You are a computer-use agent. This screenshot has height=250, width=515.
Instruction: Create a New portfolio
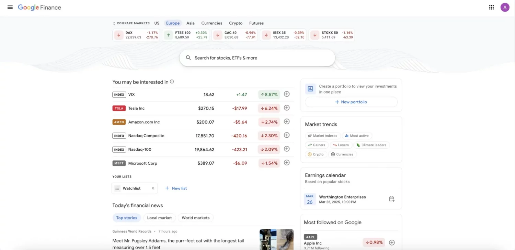click(351, 102)
